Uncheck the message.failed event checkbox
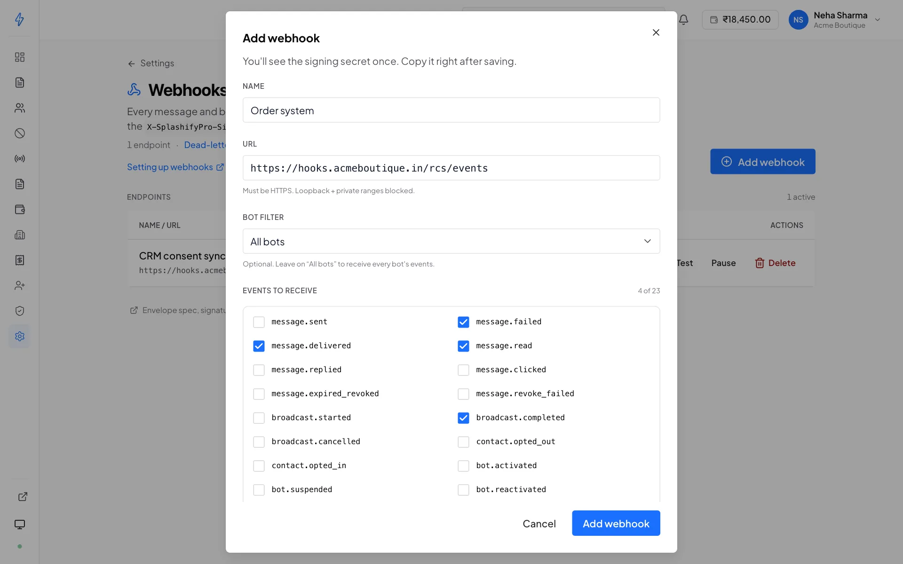The image size is (903, 564). click(x=463, y=322)
